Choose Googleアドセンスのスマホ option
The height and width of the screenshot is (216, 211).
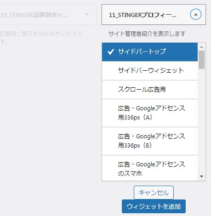(150, 168)
